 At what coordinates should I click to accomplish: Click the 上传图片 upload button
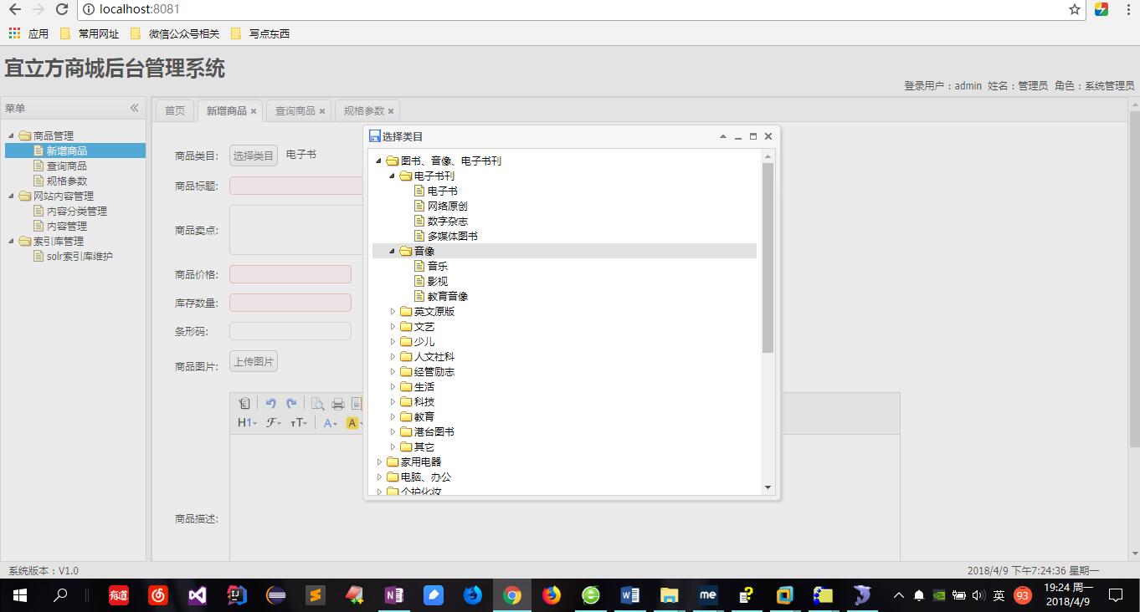pyautogui.click(x=253, y=361)
